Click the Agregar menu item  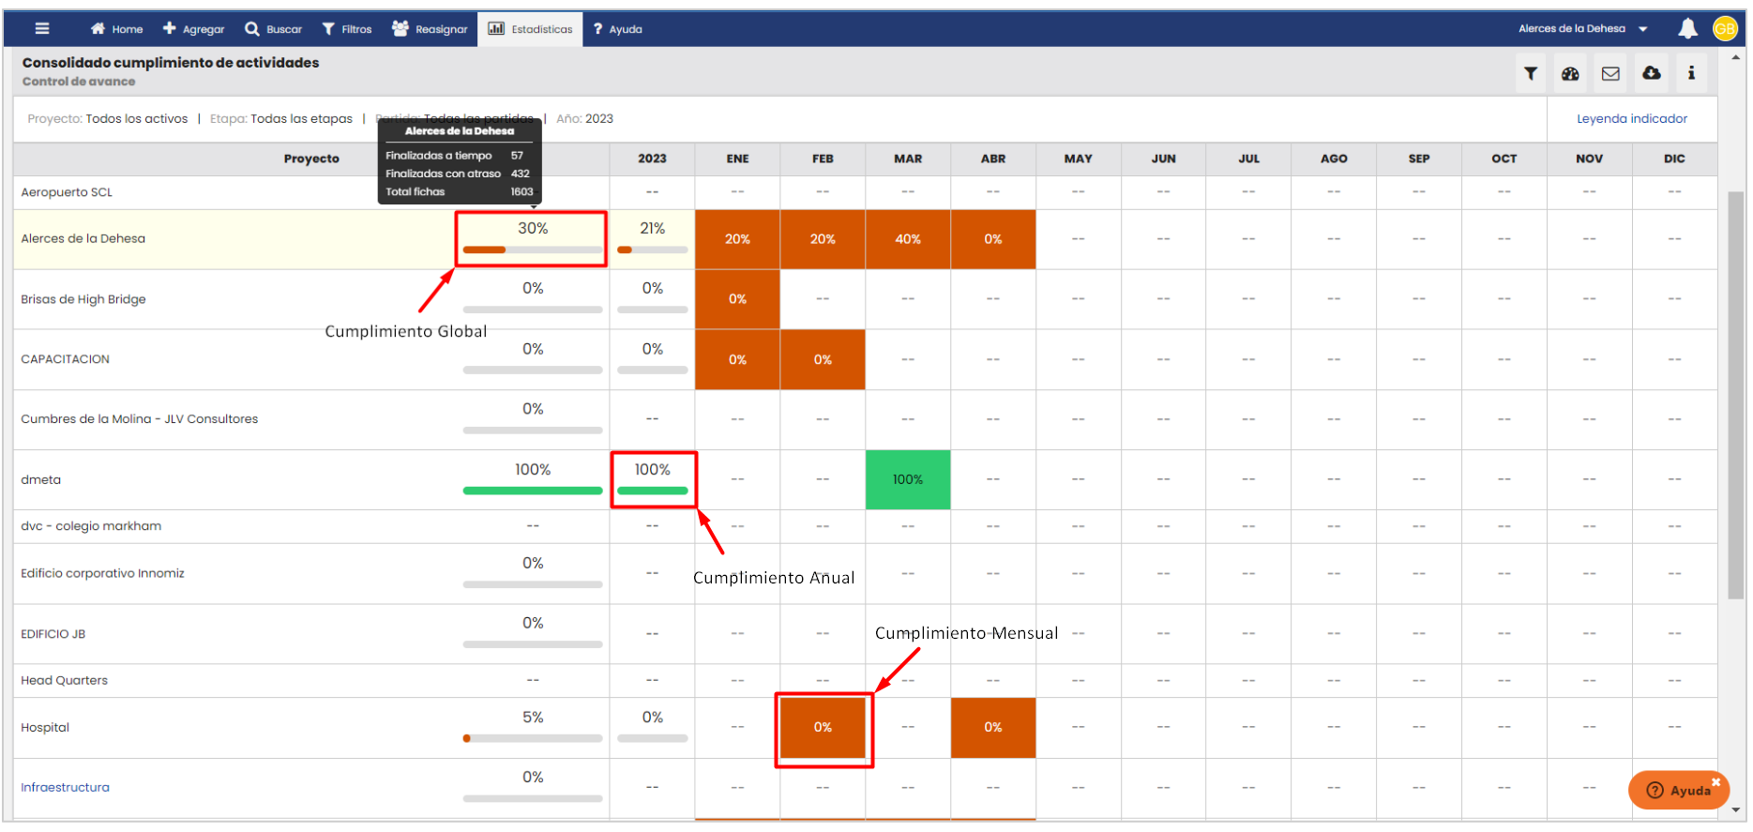click(x=194, y=29)
